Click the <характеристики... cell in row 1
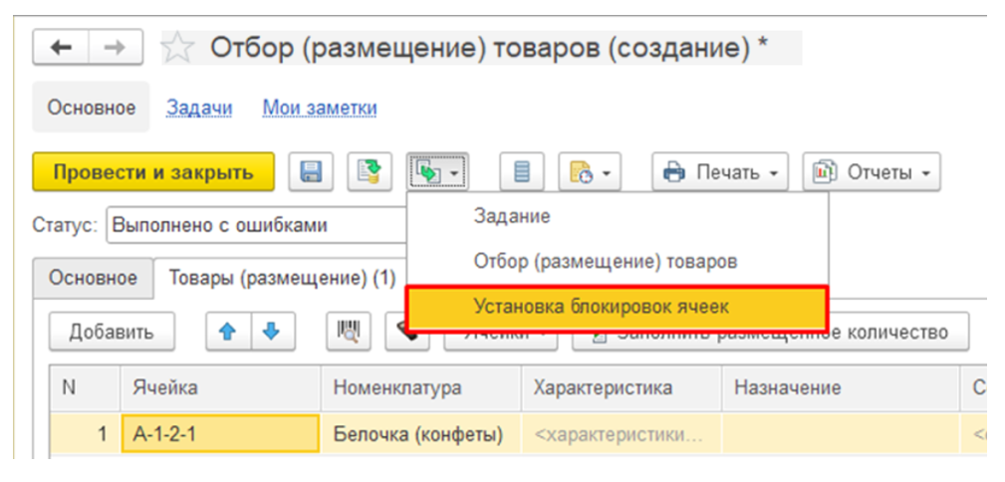1005x482 pixels. coord(622,434)
